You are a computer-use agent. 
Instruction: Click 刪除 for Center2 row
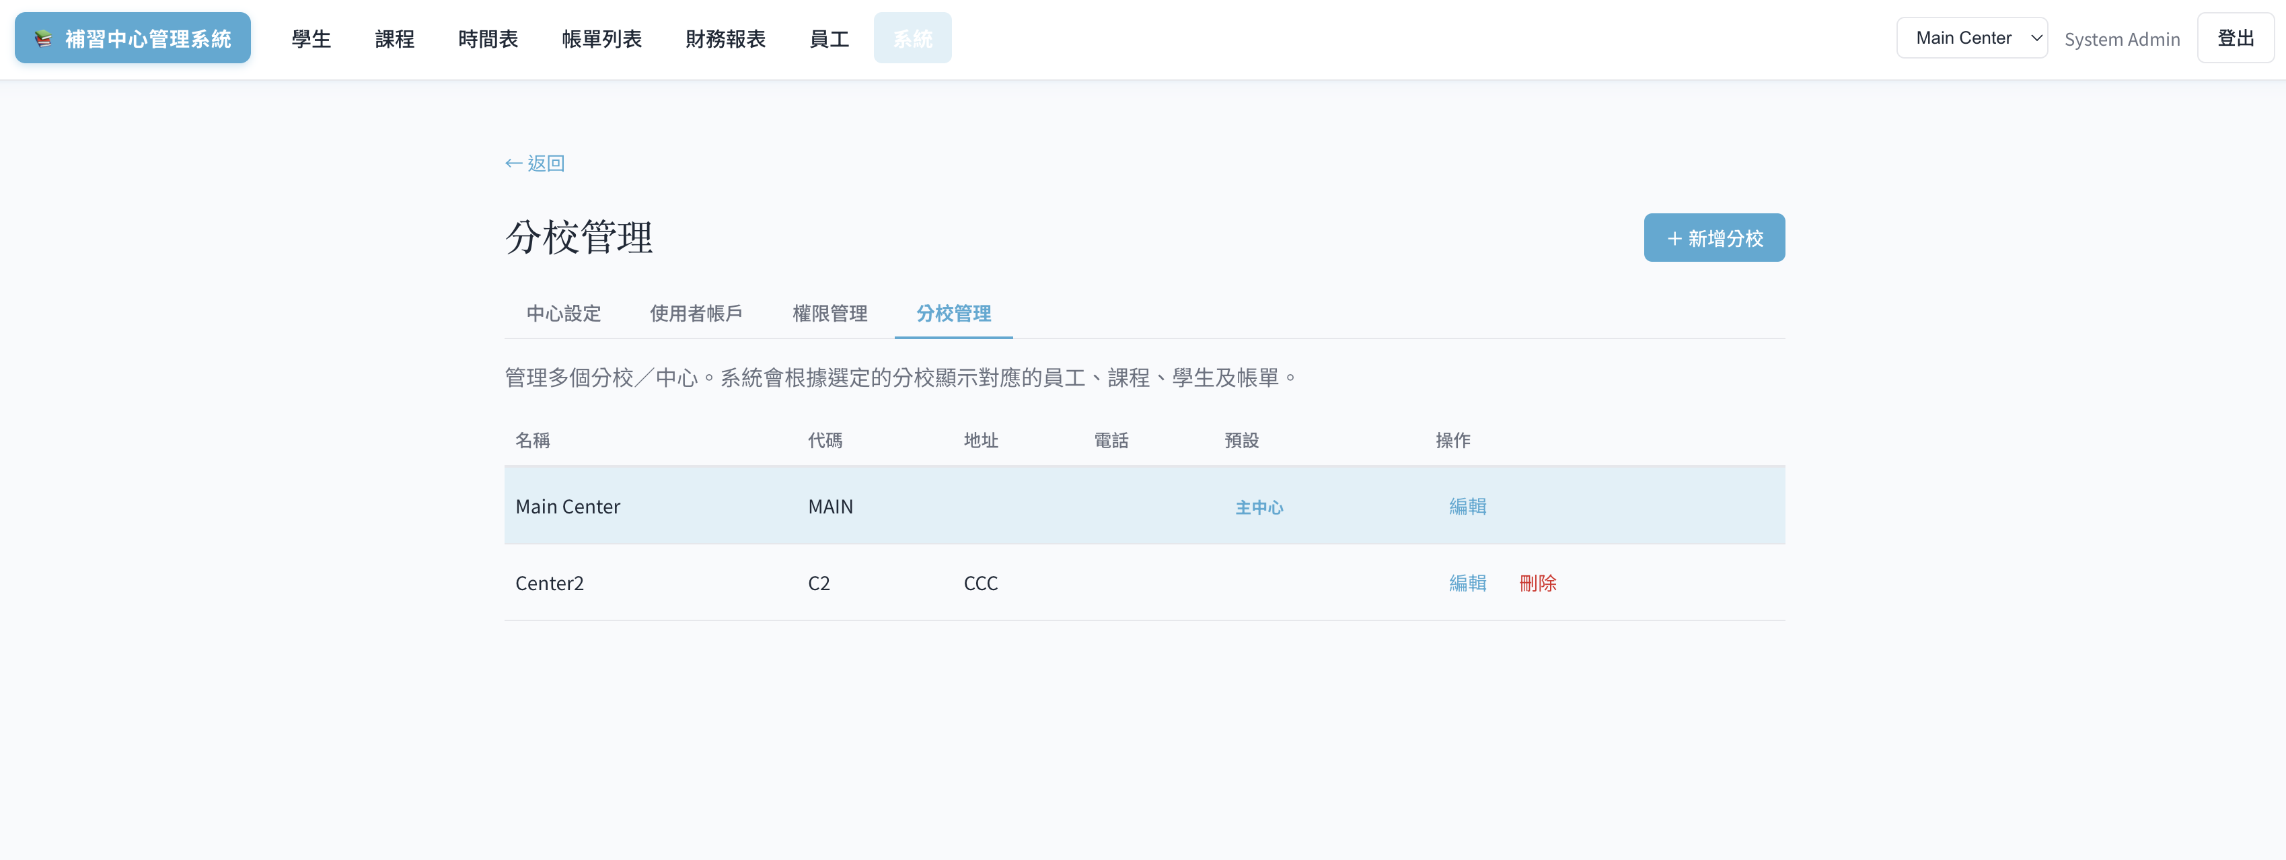(1538, 583)
